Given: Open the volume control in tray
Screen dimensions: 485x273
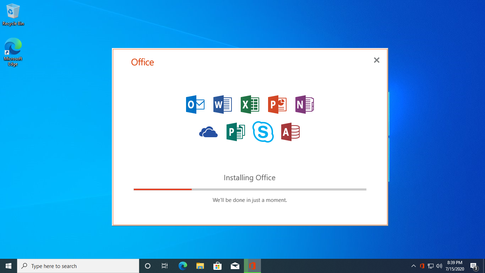Looking at the screenshot, I should point(439,266).
